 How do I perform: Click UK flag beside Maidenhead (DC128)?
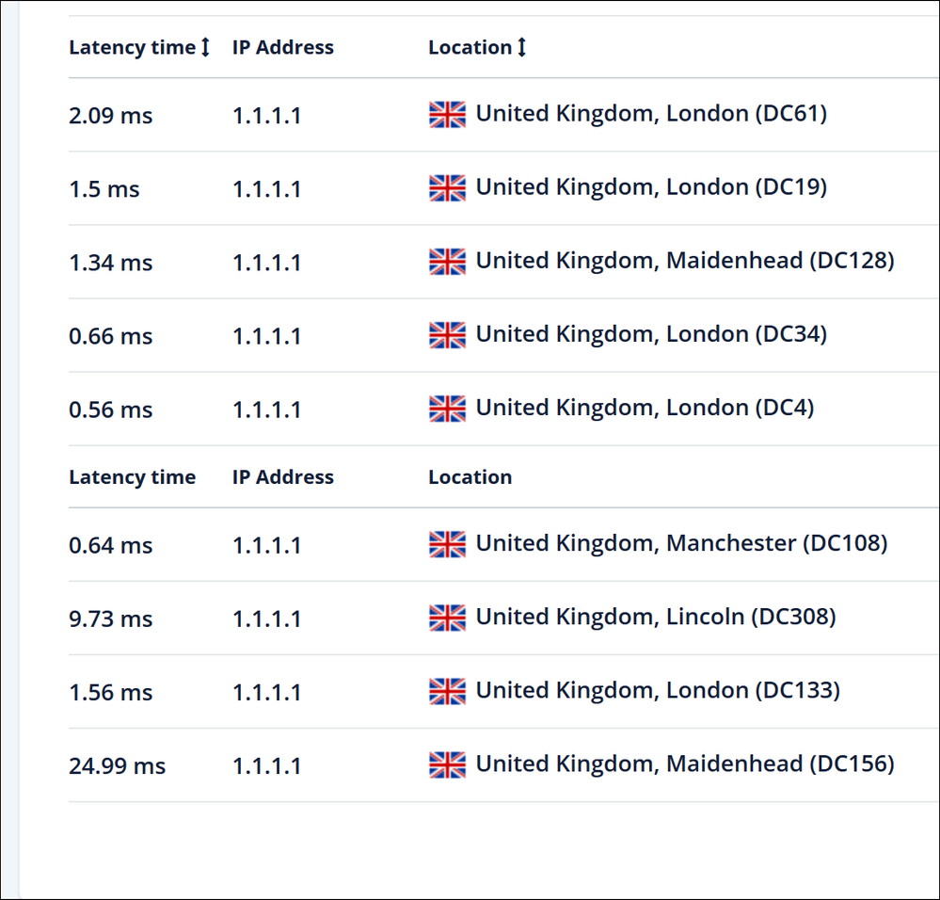(447, 262)
